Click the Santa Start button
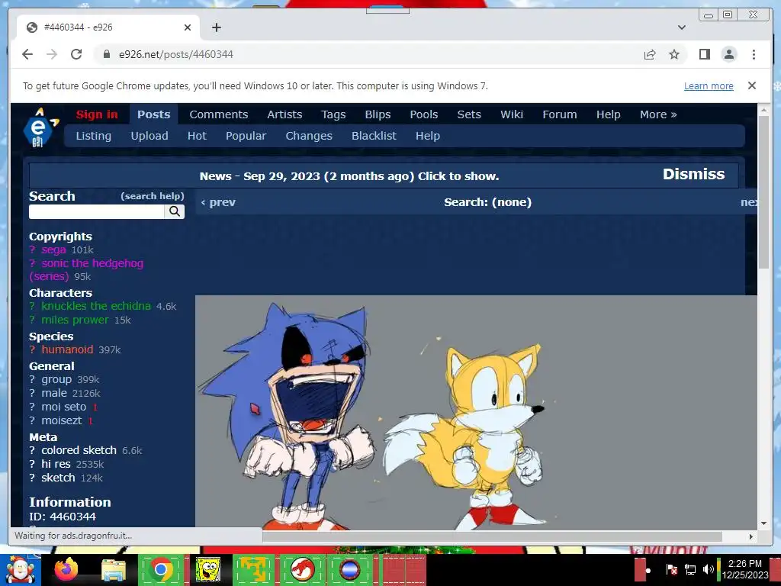Viewport: 781px width, 586px height. [x=21, y=569]
